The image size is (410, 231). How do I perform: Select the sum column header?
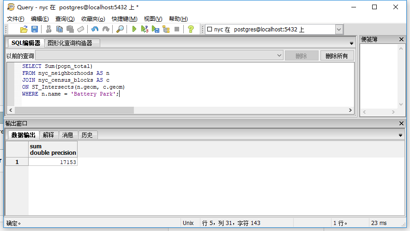53,149
